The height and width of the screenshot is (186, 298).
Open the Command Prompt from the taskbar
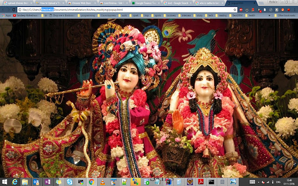pyautogui.click(x=211, y=182)
